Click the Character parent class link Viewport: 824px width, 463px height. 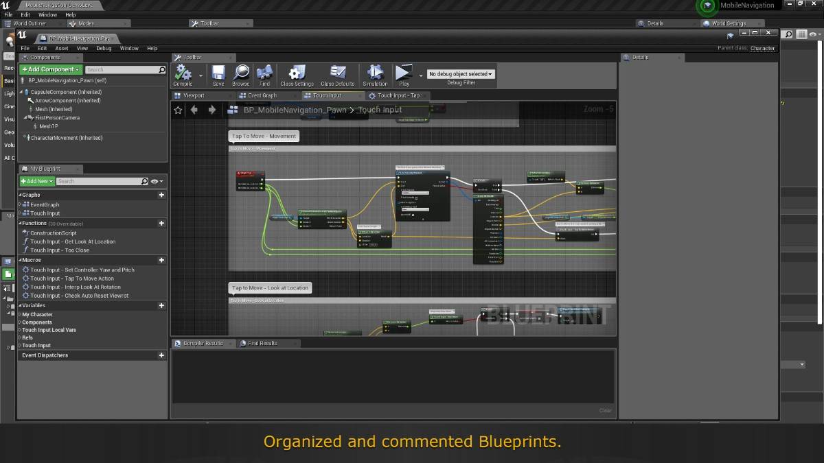click(x=762, y=48)
